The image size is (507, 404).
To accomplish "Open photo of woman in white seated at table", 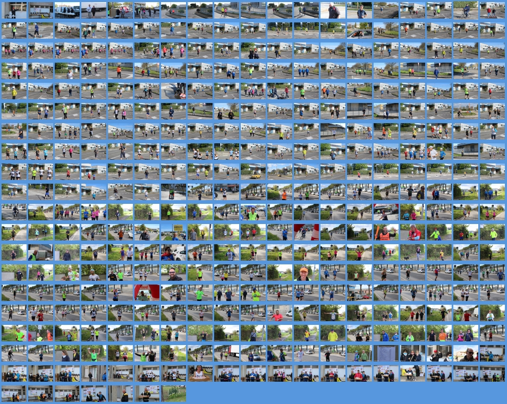I will click(200, 373).
